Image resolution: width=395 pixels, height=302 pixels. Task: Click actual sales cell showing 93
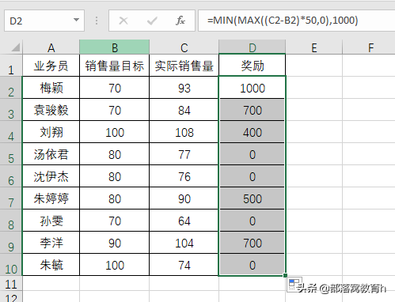point(184,88)
